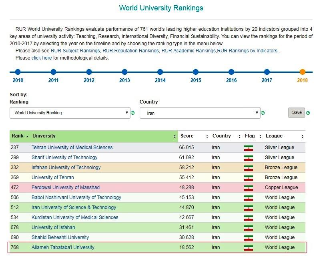Click the help icon beside Ranking dropdown

132,113
